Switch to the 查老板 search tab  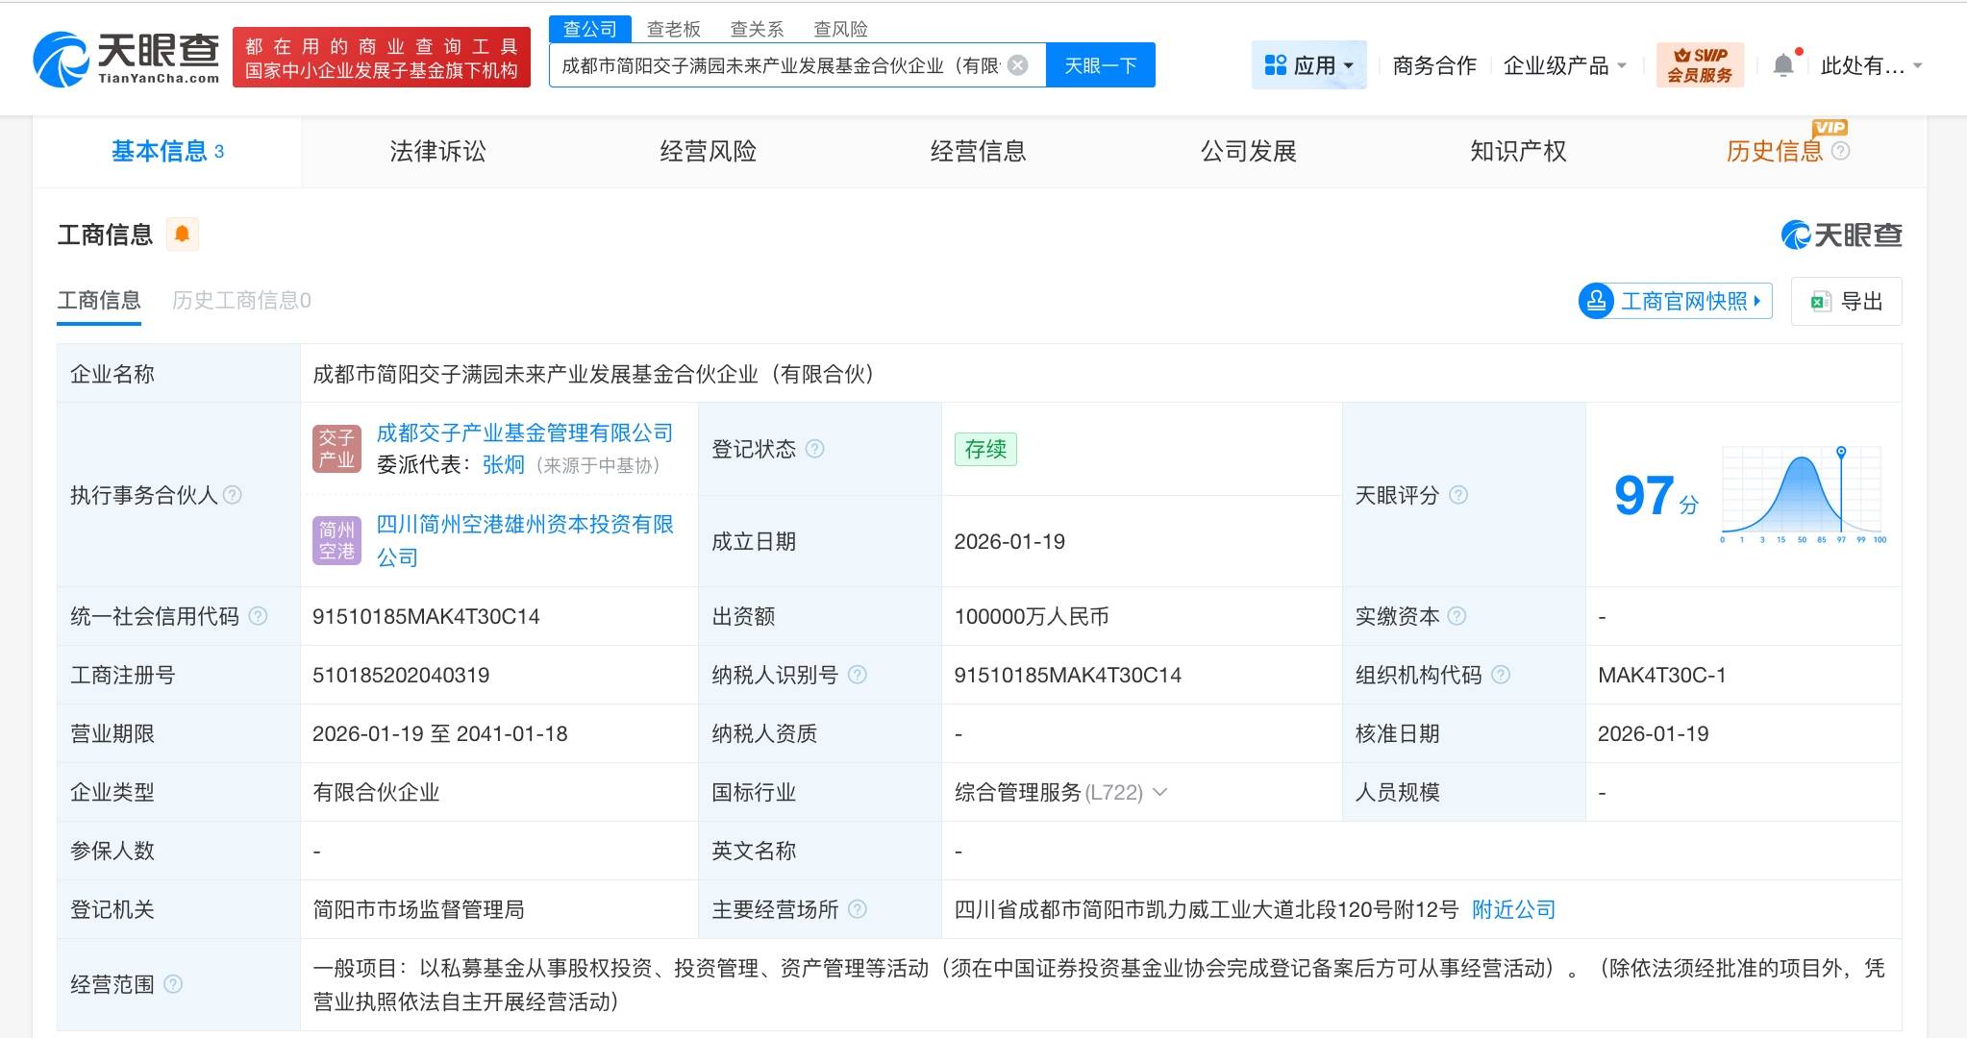tap(673, 29)
